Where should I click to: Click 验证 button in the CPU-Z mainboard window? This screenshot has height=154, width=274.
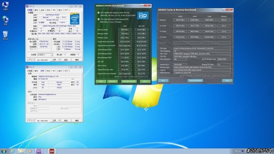click(x=66, y=121)
